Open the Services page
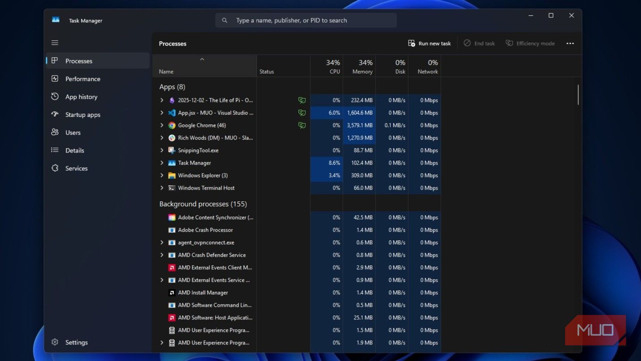This screenshot has width=641, height=361. [x=98, y=168]
